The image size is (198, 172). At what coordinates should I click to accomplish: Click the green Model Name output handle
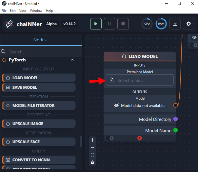coord(176,130)
